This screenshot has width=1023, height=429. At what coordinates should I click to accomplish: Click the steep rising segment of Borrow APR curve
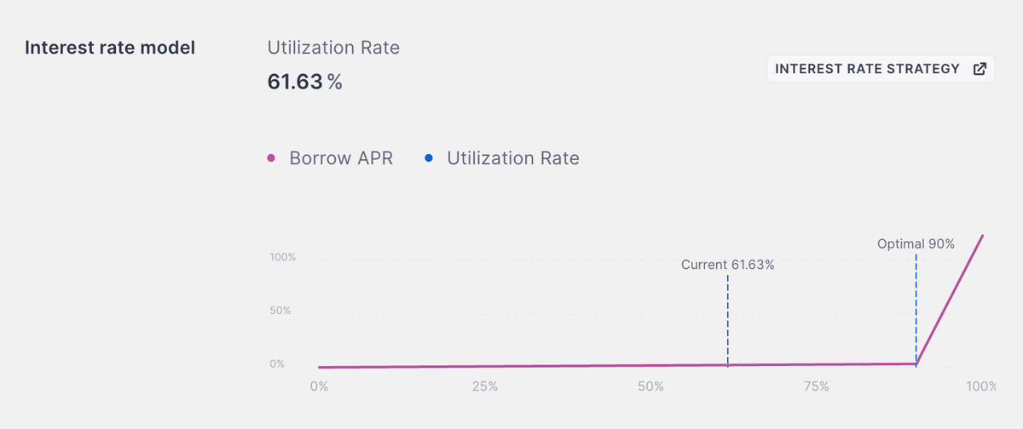[x=951, y=299]
